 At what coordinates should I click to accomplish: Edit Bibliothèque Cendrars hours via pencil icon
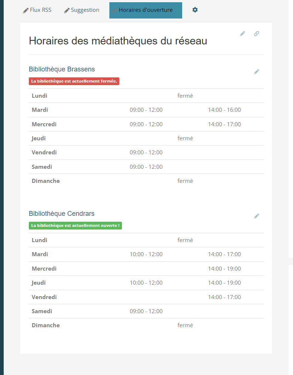coord(256,216)
